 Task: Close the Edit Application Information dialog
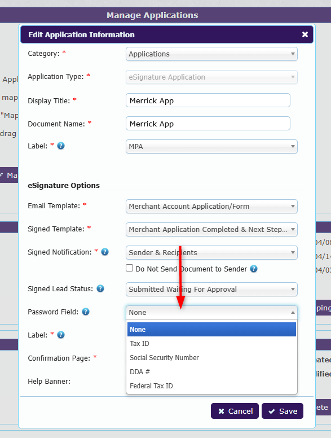pyautogui.click(x=304, y=34)
